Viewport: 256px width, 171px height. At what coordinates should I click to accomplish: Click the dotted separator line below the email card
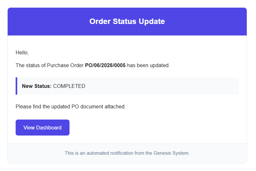coord(128,169)
